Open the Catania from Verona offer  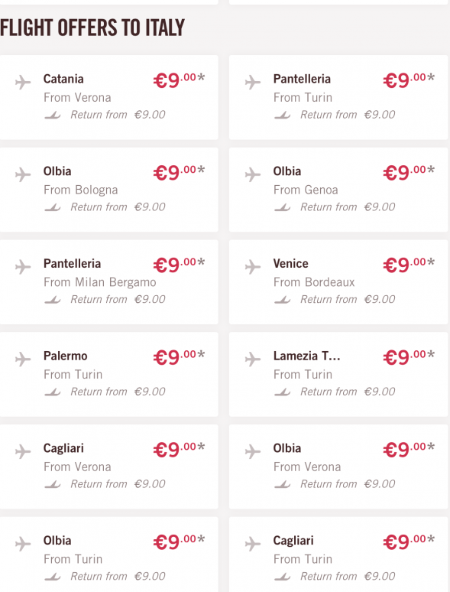point(109,97)
